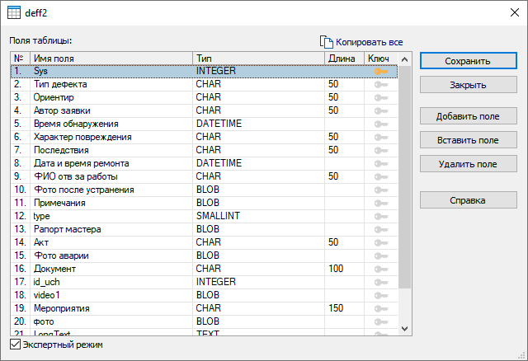Toggle key icon in Рапорт мастера row
The height and width of the screenshot is (361, 528).
pos(381,230)
